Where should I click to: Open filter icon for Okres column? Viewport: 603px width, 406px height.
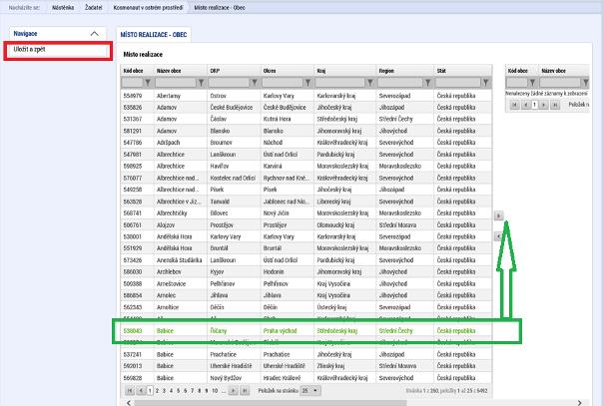pos(307,83)
